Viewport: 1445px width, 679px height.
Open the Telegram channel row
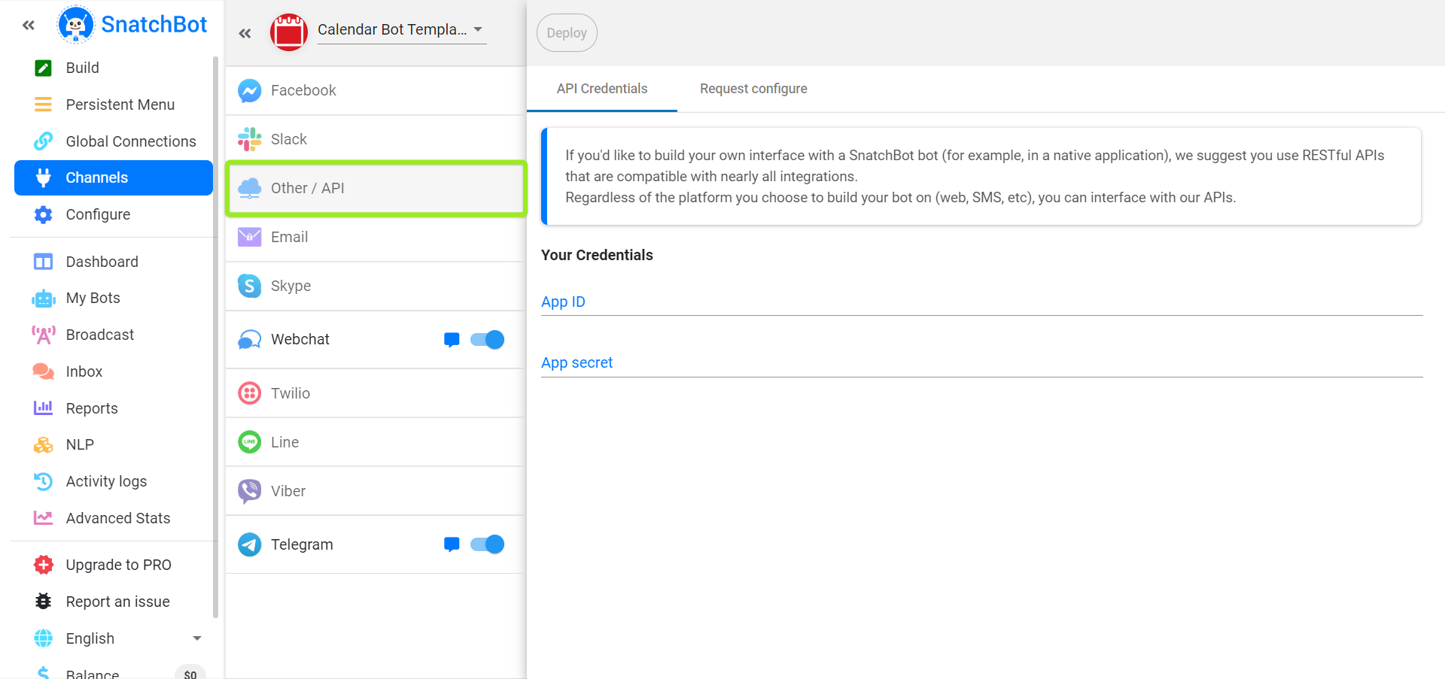[375, 544]
